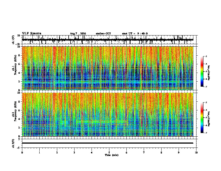Click the "ch.1(V)" waveform axis label
Screen dimensions: 221x171
tap(13, 40)
